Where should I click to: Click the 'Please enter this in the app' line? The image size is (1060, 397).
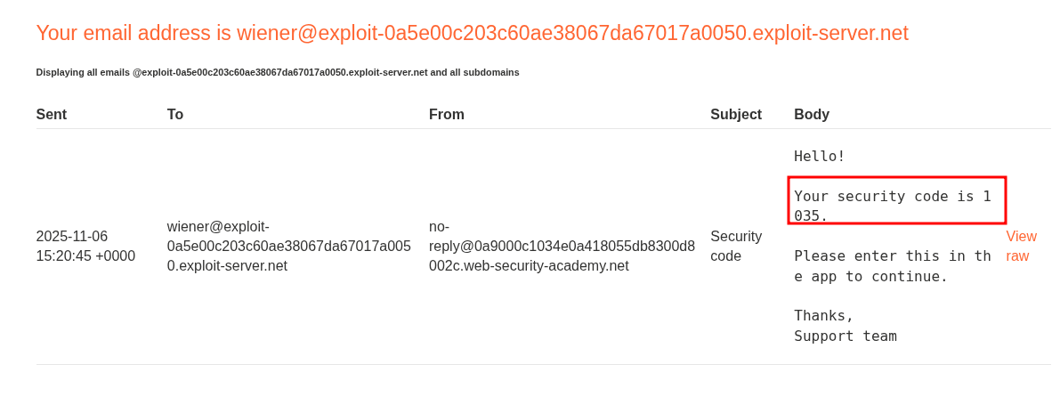tap(892, 265)
